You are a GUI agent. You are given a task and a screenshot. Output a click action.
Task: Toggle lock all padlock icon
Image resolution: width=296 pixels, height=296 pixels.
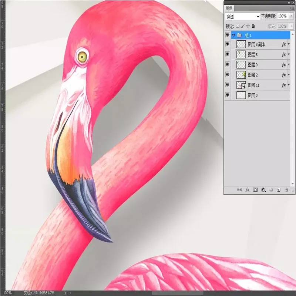point(253,26)
